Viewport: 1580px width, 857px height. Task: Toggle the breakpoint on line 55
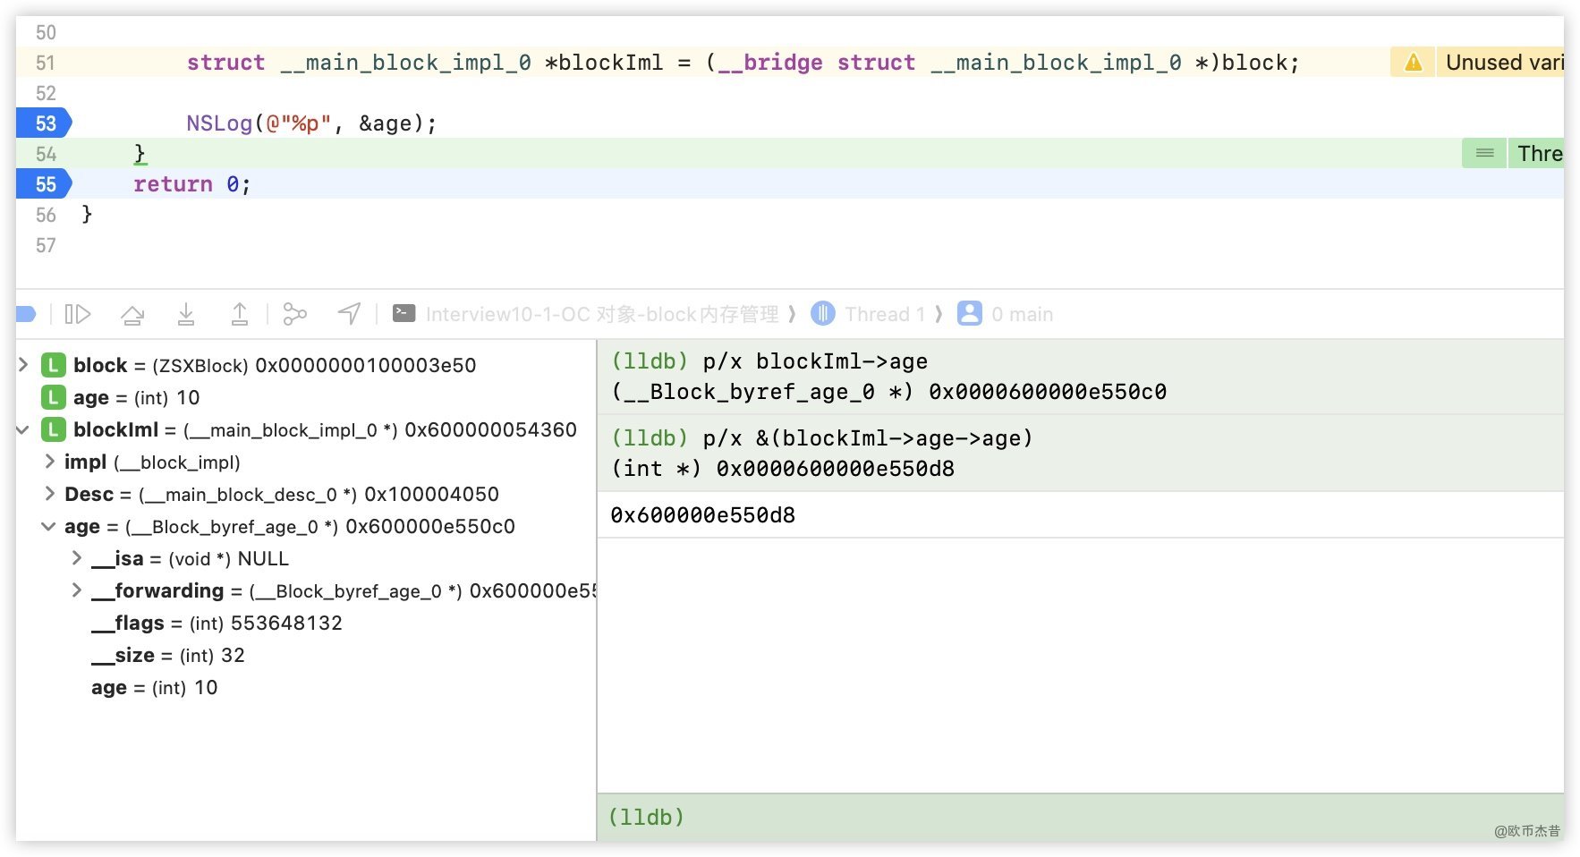pyautogui.click(x=45, y=184)
